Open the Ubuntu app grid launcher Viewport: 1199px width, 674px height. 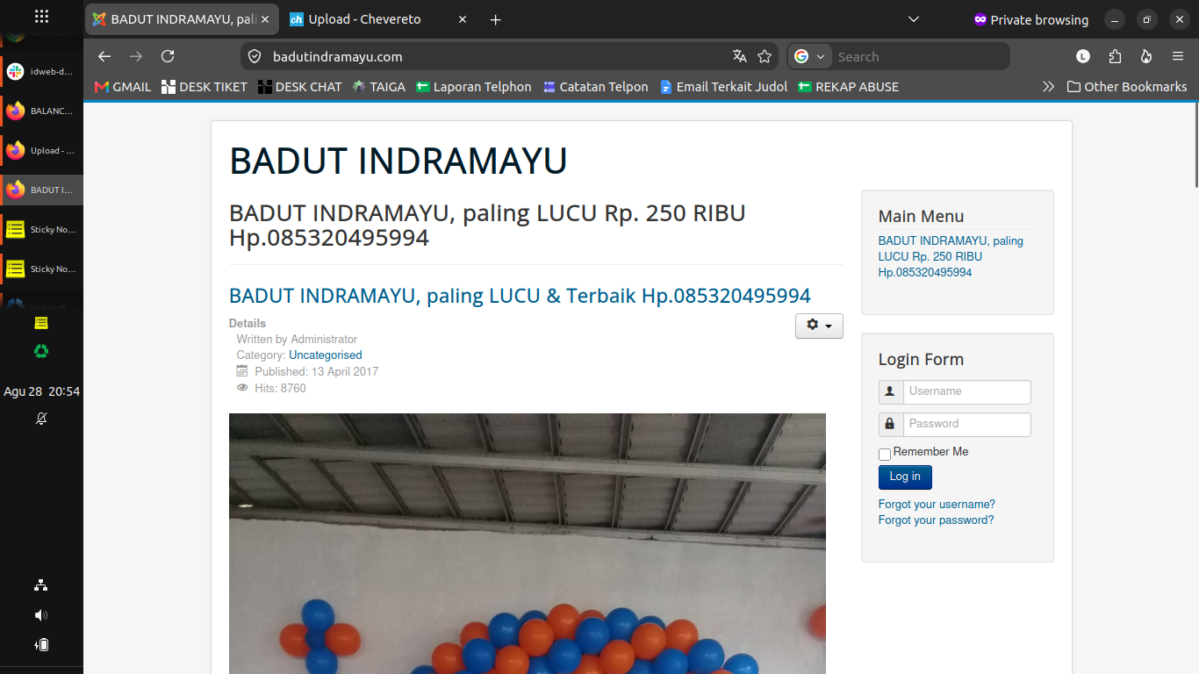[x=41, y=17]
